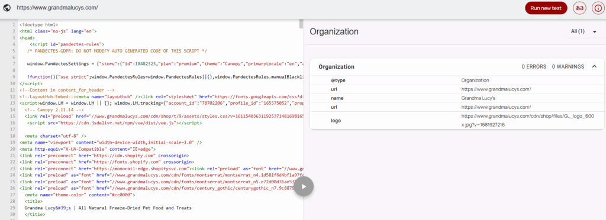Click the @type property row
Screen dimensions: 606x220
coord(457,80)
